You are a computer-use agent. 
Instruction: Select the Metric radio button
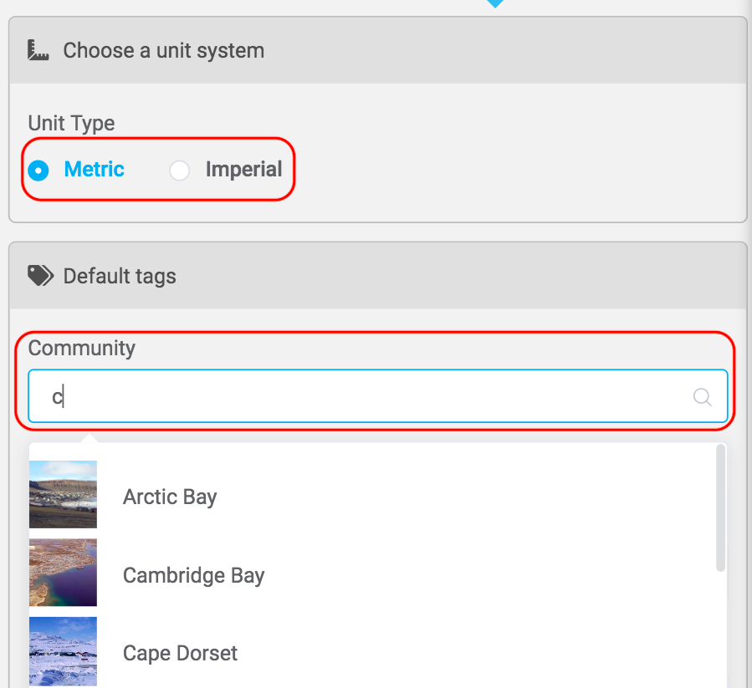(x=38, y=171)
